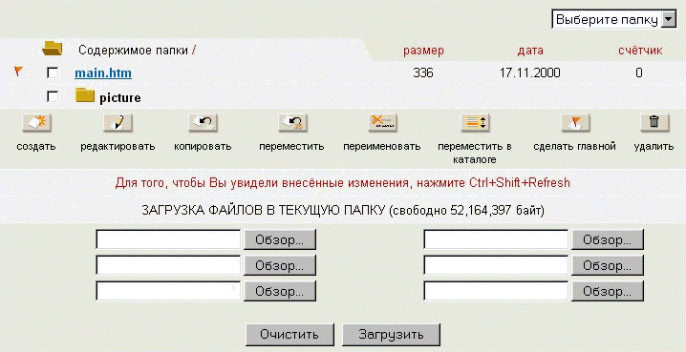The width and height of the screenshot is (686, 352).
Task: Click the rename (переименовать) icon
Action: (382, 123)
